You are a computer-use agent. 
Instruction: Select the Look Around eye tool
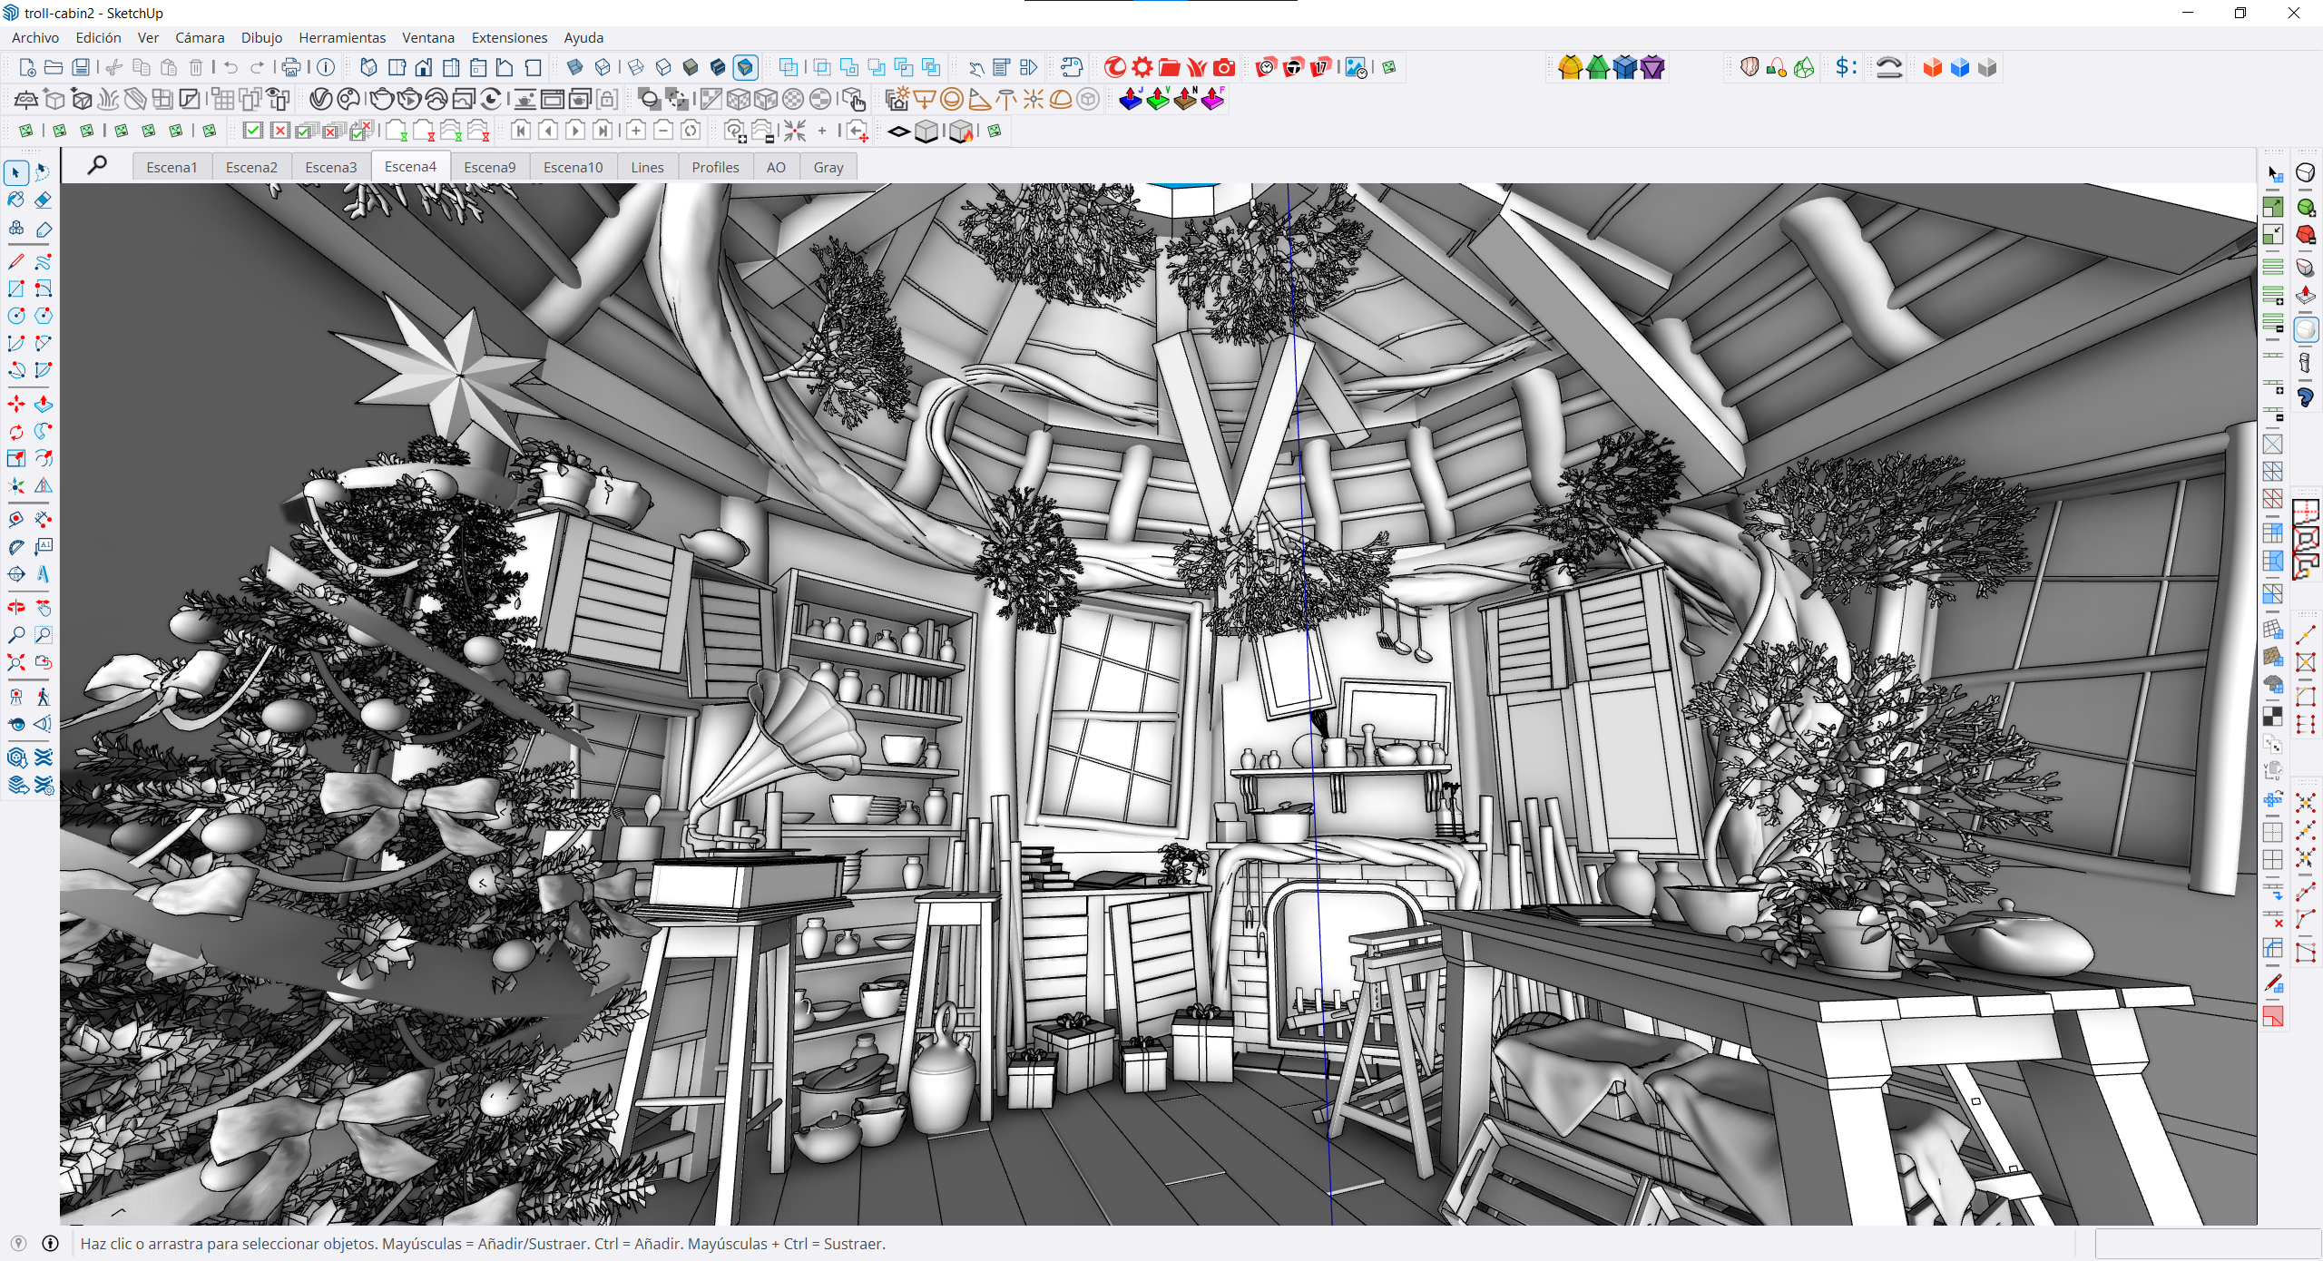pyautogui.click(x=16, y=724)
